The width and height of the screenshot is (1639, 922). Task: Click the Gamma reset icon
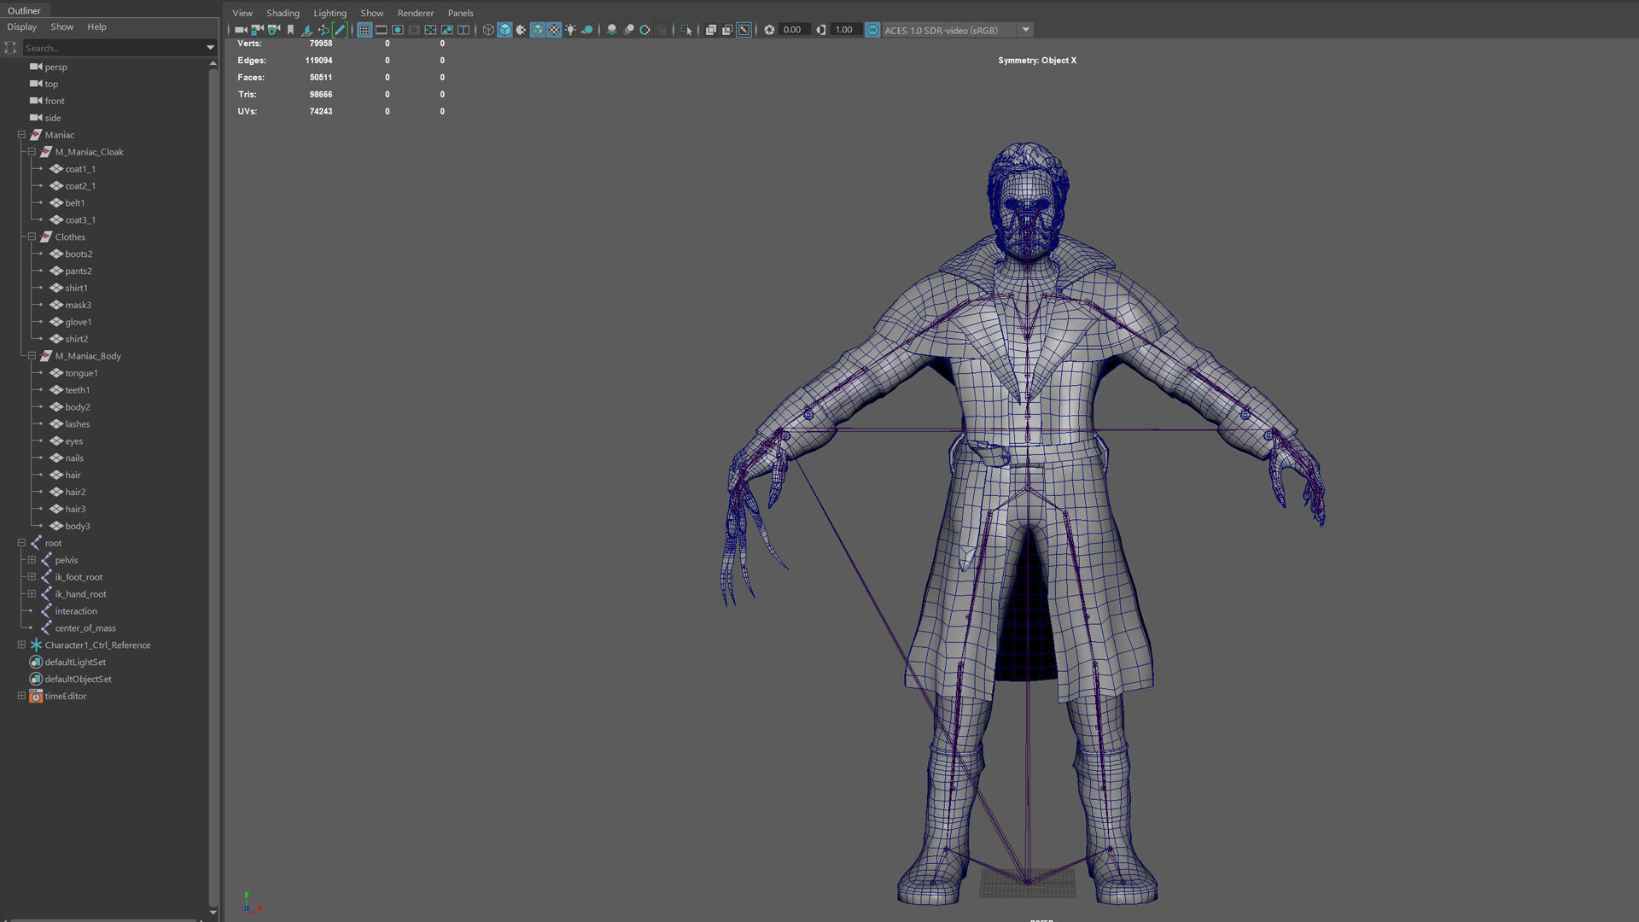click(820, 30)
